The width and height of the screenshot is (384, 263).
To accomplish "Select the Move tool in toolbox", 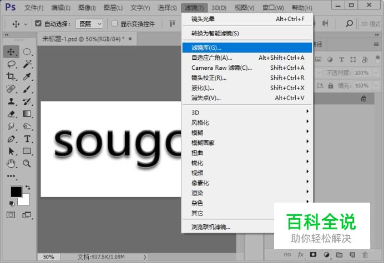I will (x=11, y=52).
